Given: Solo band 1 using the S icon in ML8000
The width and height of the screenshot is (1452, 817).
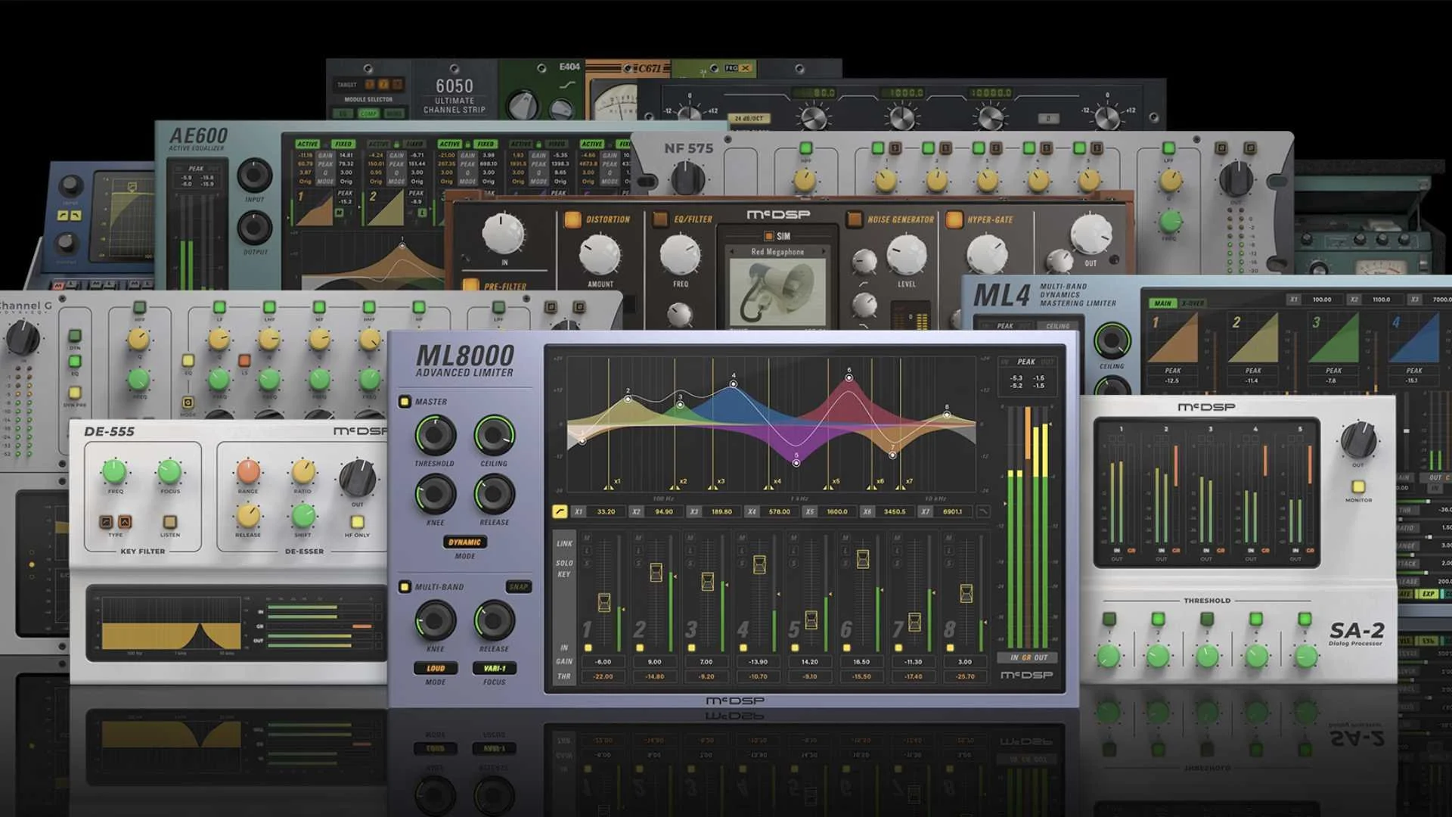Looking at the screenshot, I should coord(586,561).
